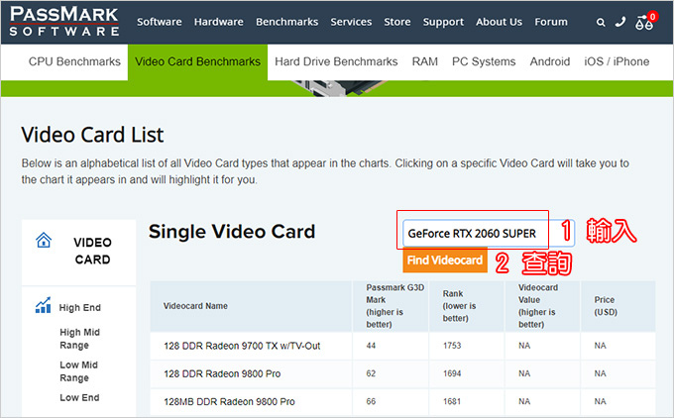This screenshot has width=674, height=418.
Task: Click the PassMark Software logo
Action: 64,21
